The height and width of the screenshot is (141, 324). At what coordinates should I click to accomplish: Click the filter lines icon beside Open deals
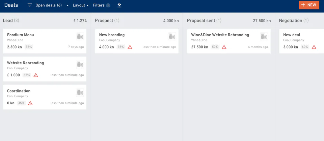30,5
